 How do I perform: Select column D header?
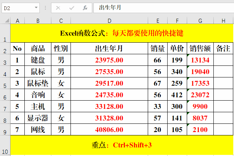[109, 20]
